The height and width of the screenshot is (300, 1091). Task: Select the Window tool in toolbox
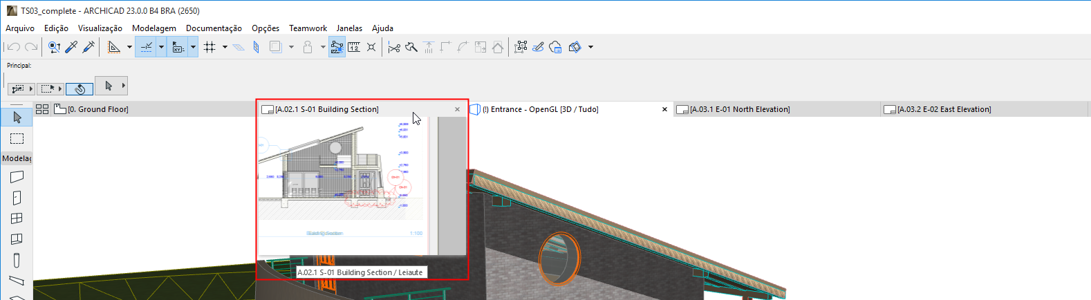(17, 218)
